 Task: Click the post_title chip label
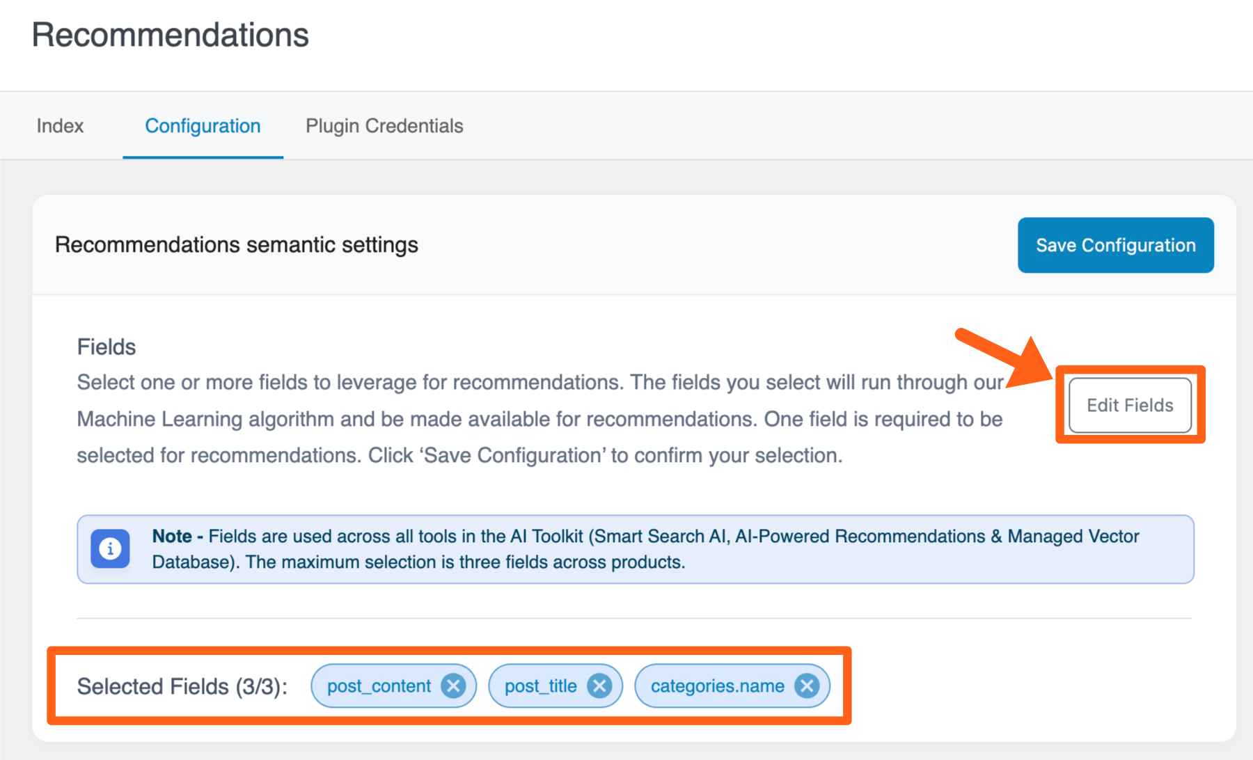540,686
